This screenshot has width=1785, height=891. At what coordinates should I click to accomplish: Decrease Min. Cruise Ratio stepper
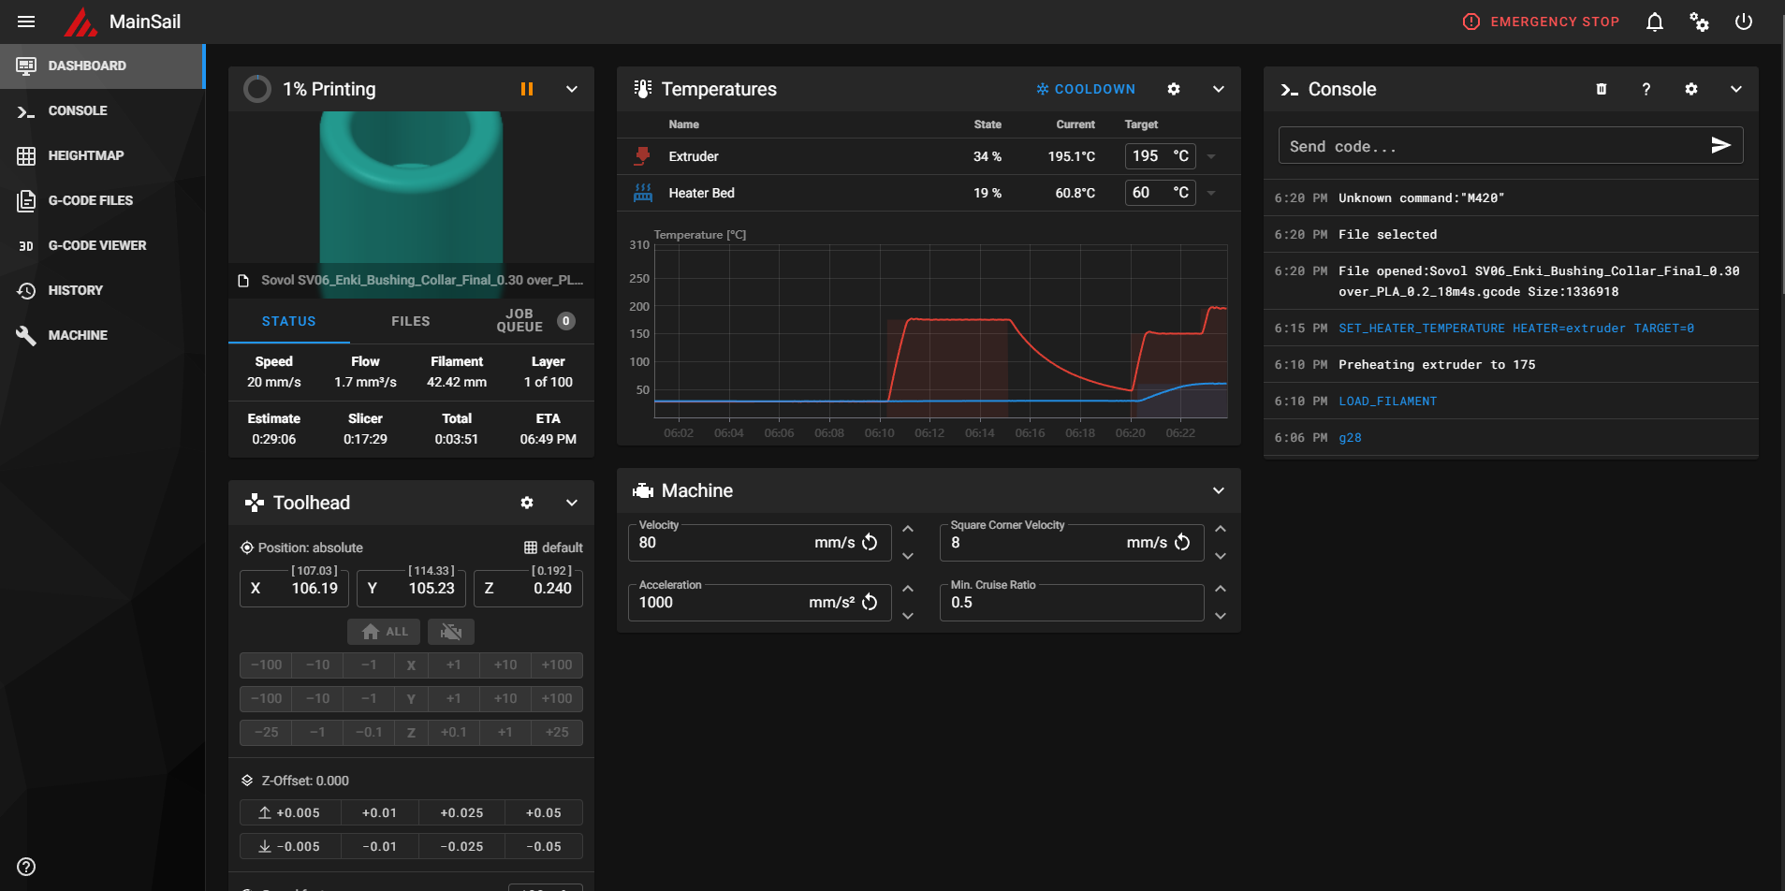pos(1220,616)
